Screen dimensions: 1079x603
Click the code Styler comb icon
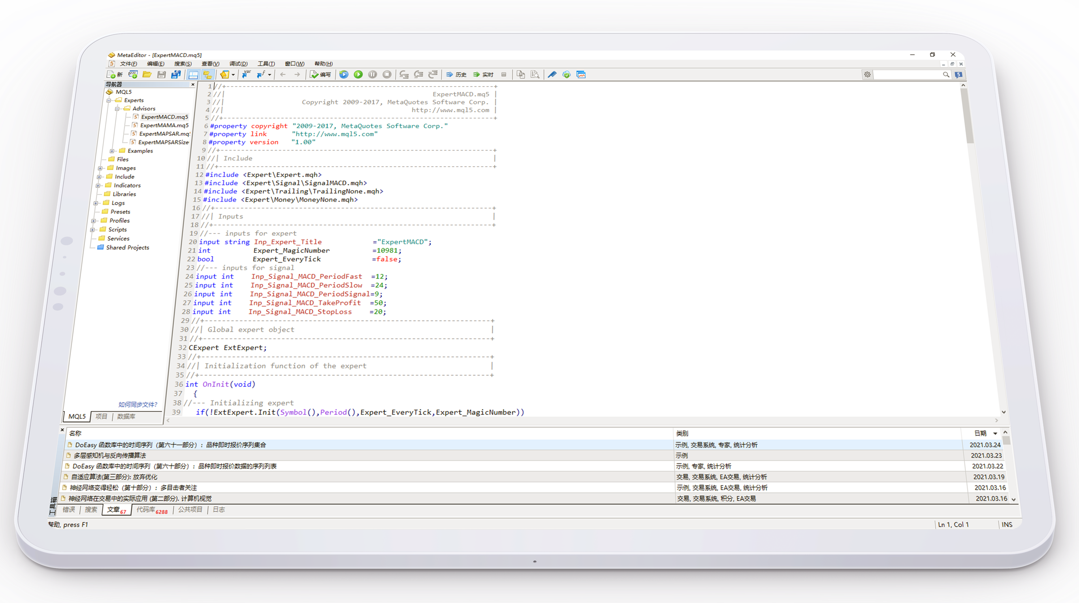tap(552, 74)
